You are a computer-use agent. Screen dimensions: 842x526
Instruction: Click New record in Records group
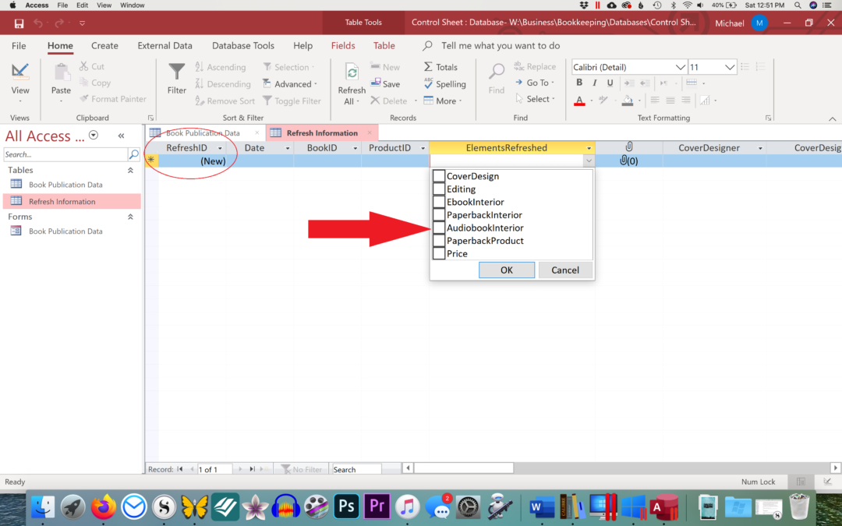pyautogui.click(x=385, y=67)
